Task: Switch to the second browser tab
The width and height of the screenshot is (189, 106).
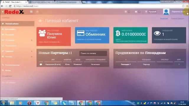Action: (41, 2)
